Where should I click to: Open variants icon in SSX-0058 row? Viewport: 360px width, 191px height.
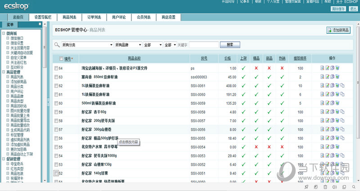click(x=342, y=111)
